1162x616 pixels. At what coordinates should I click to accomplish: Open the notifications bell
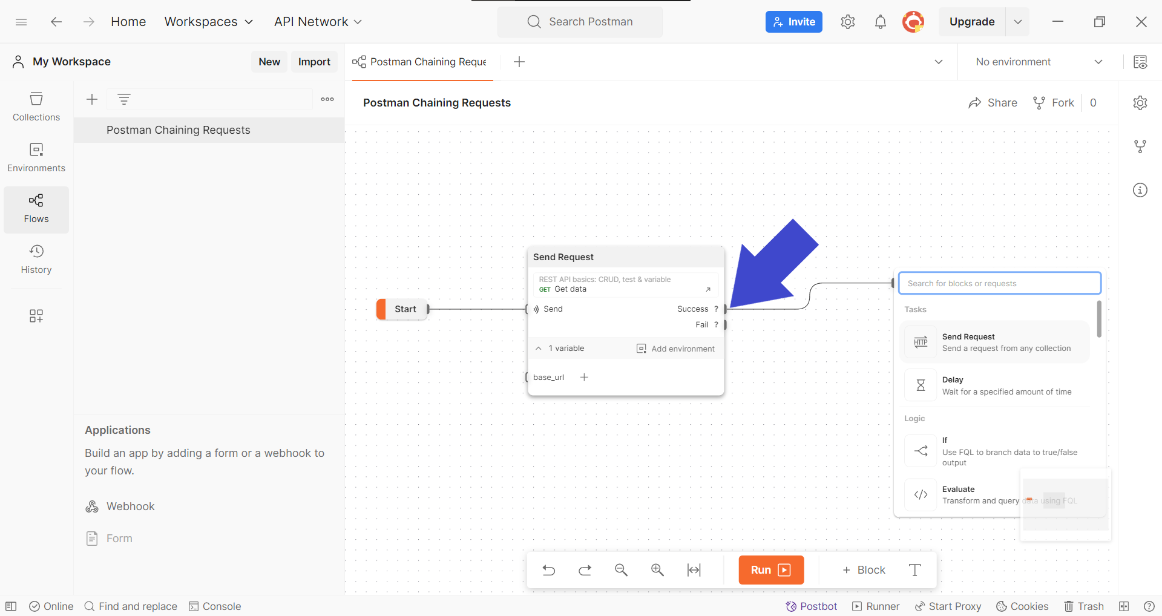(881, 22)
